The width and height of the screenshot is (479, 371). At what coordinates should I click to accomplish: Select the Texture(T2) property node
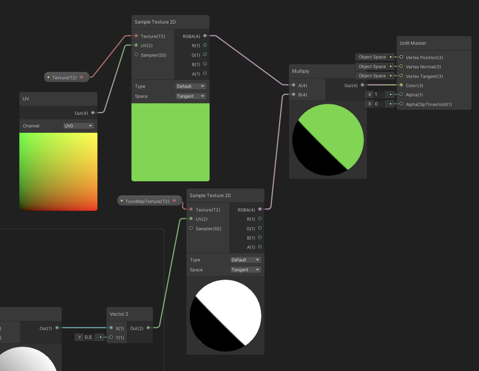click(66, 77)
